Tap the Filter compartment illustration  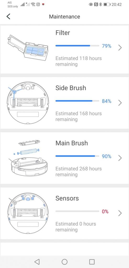point(28,48)
